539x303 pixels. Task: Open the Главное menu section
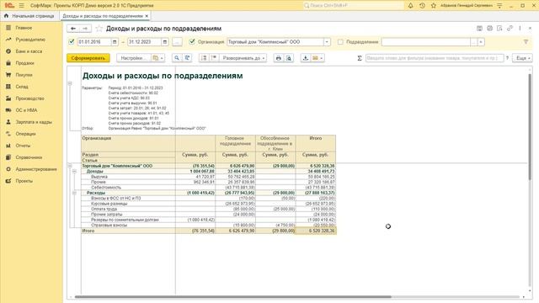(24, 28)
